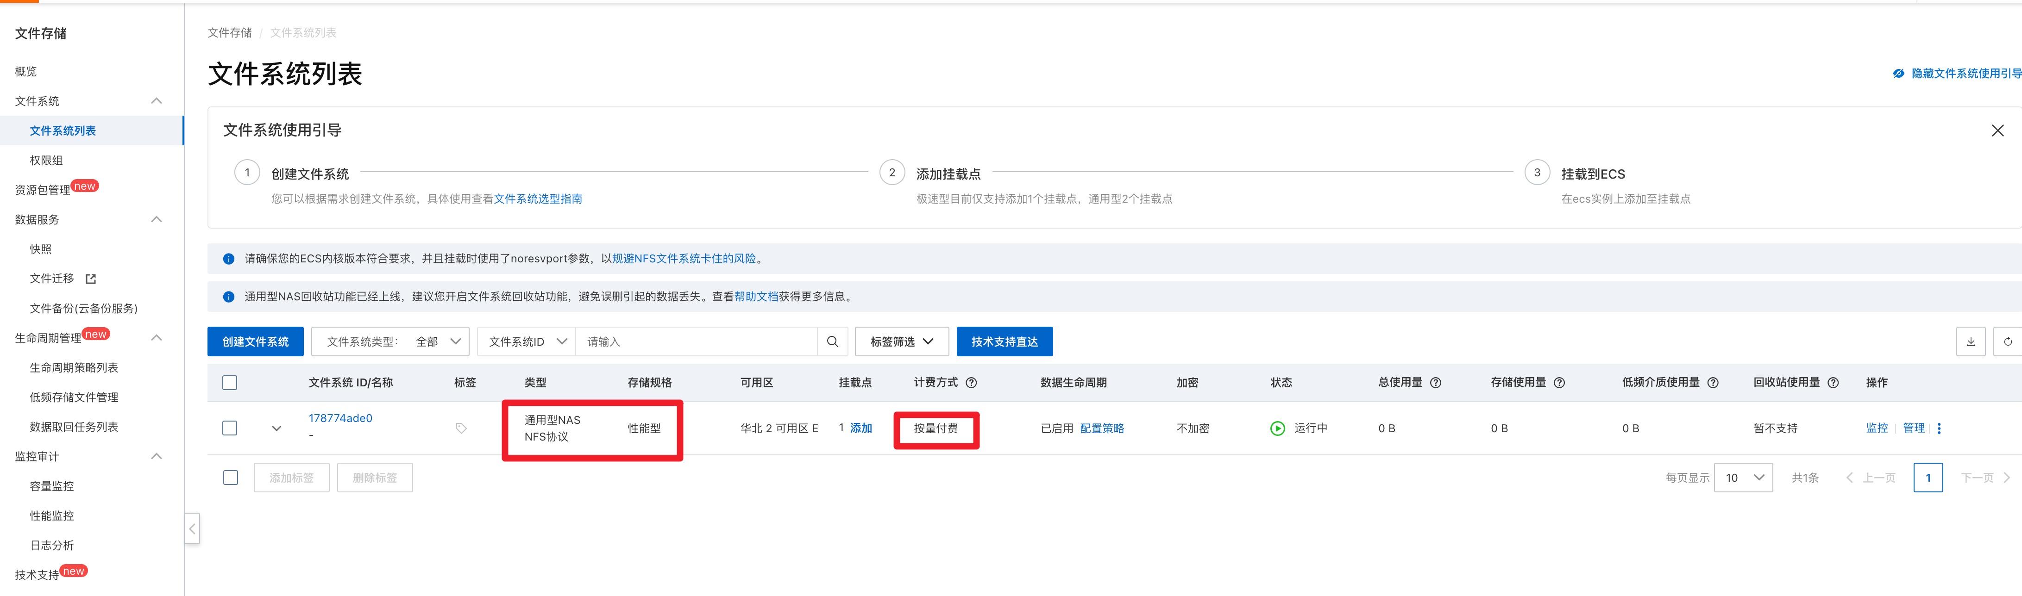Click the refresh list icon
Screen dimensions: 2022x596
(x=2008, y=342)
